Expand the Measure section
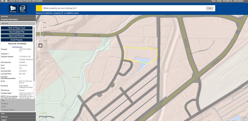This screenshot has height=121, width=248. tap(18, 117)
